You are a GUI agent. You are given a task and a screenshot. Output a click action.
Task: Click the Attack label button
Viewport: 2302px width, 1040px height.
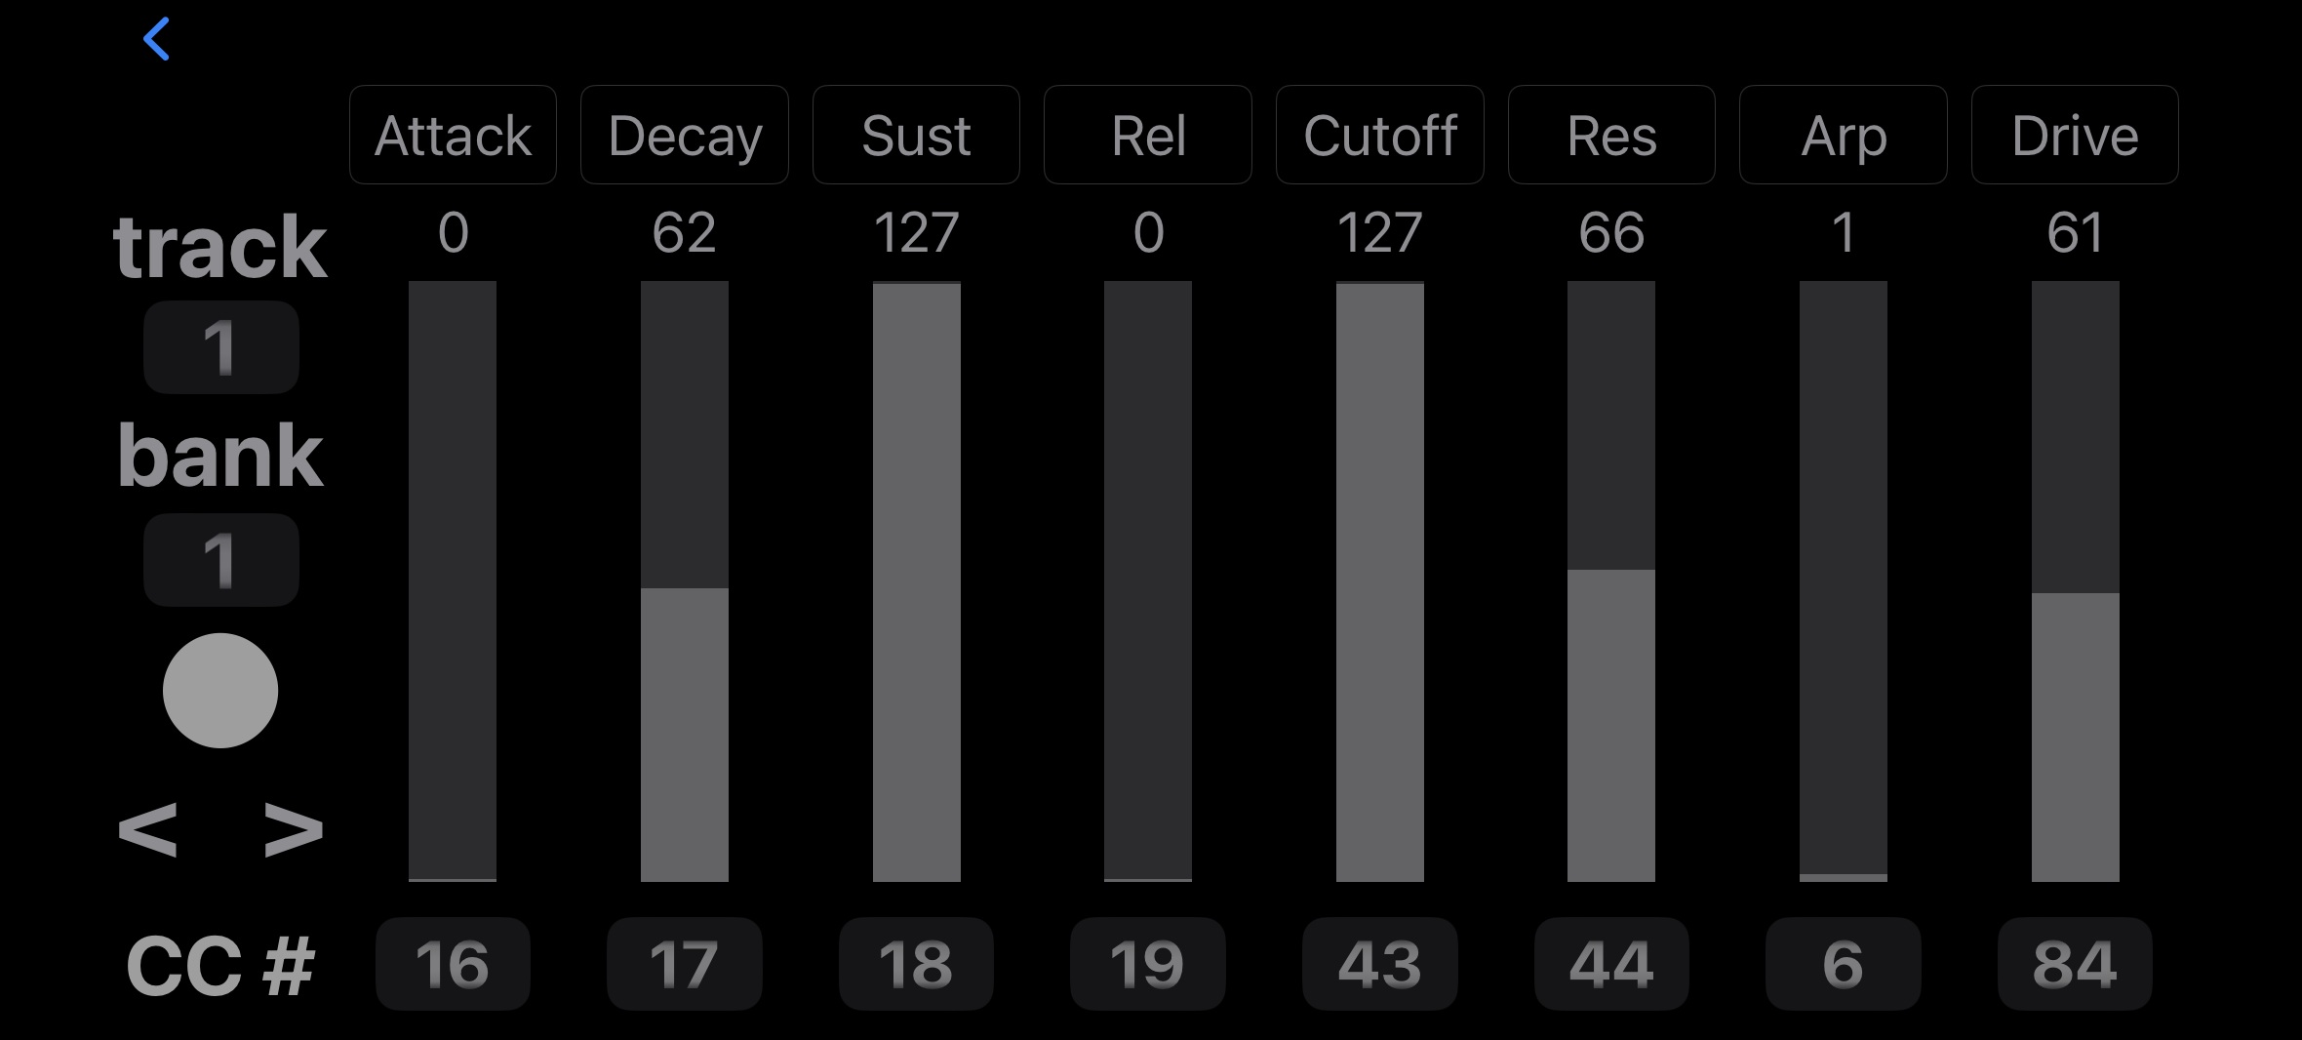coord(453,135)
